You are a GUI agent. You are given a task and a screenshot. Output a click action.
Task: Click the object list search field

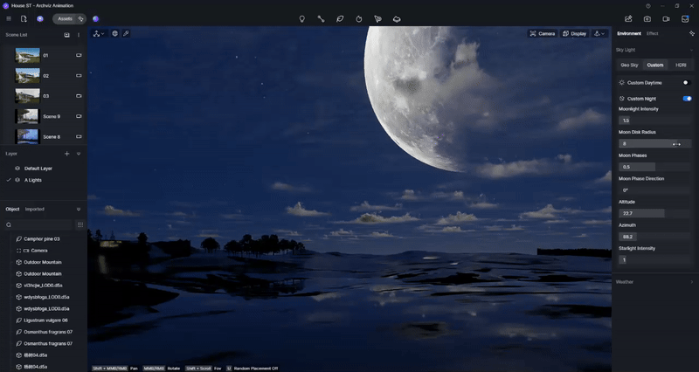pyautogui.click(x=38, y=225)
